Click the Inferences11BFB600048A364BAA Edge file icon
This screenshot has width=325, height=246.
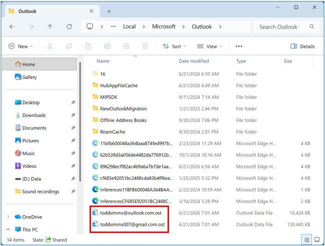click(95, 189)
